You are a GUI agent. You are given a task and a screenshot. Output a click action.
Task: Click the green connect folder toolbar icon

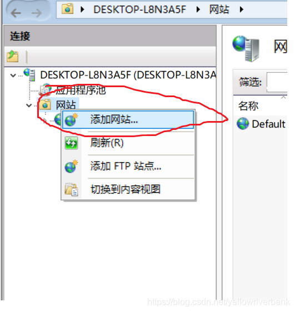pos(13,56)
